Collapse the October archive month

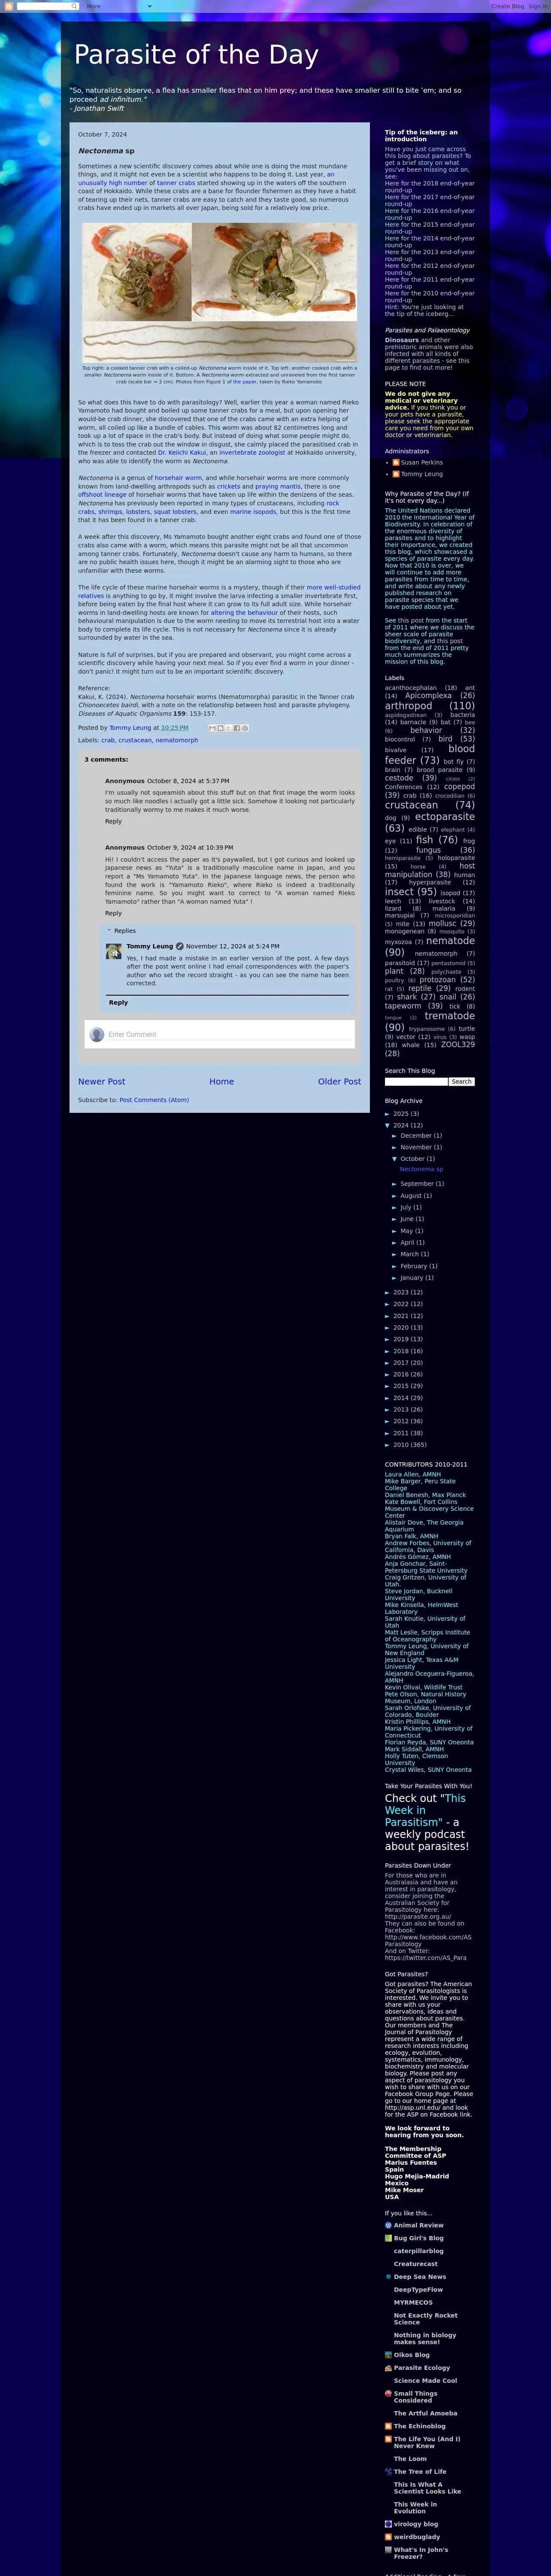395,1159
